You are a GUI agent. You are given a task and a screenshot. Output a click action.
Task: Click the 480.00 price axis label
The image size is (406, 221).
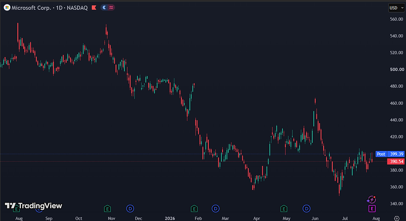(x=396, y=86)
